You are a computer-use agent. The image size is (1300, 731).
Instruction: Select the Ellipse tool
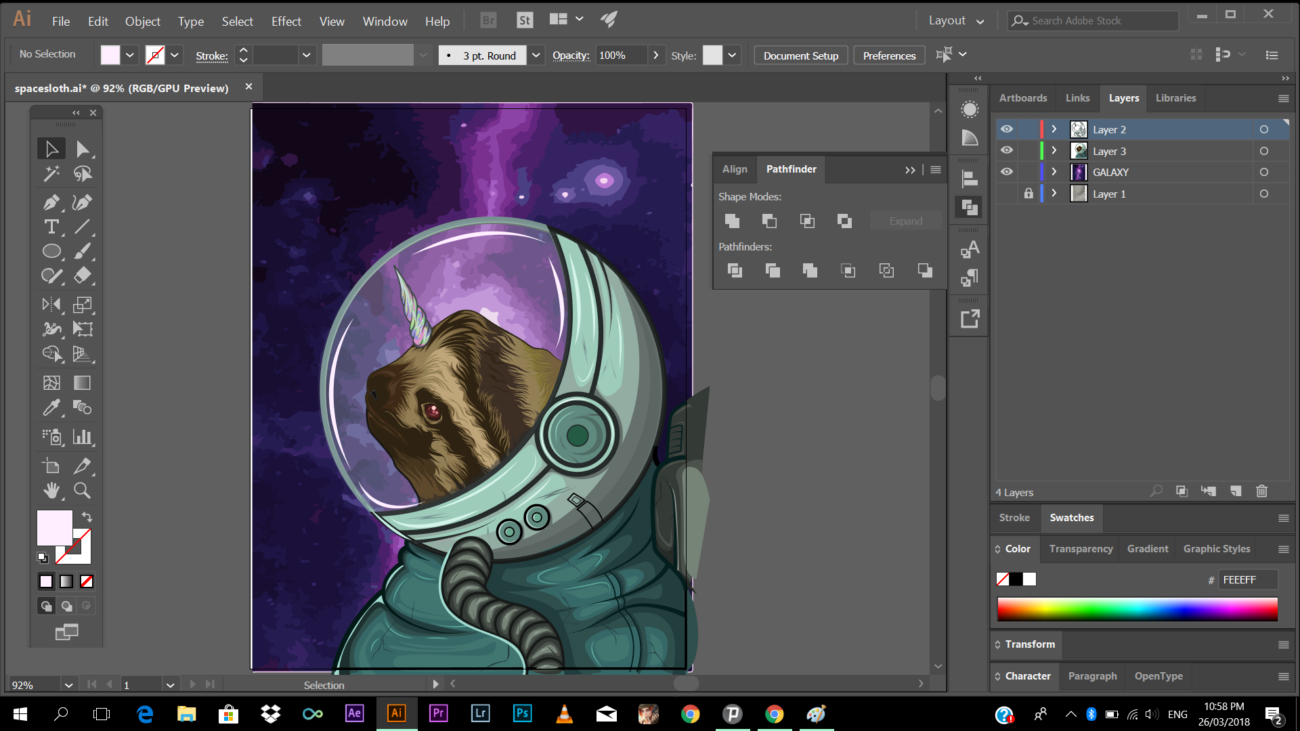pyautogui.click(x=51, y=251)
